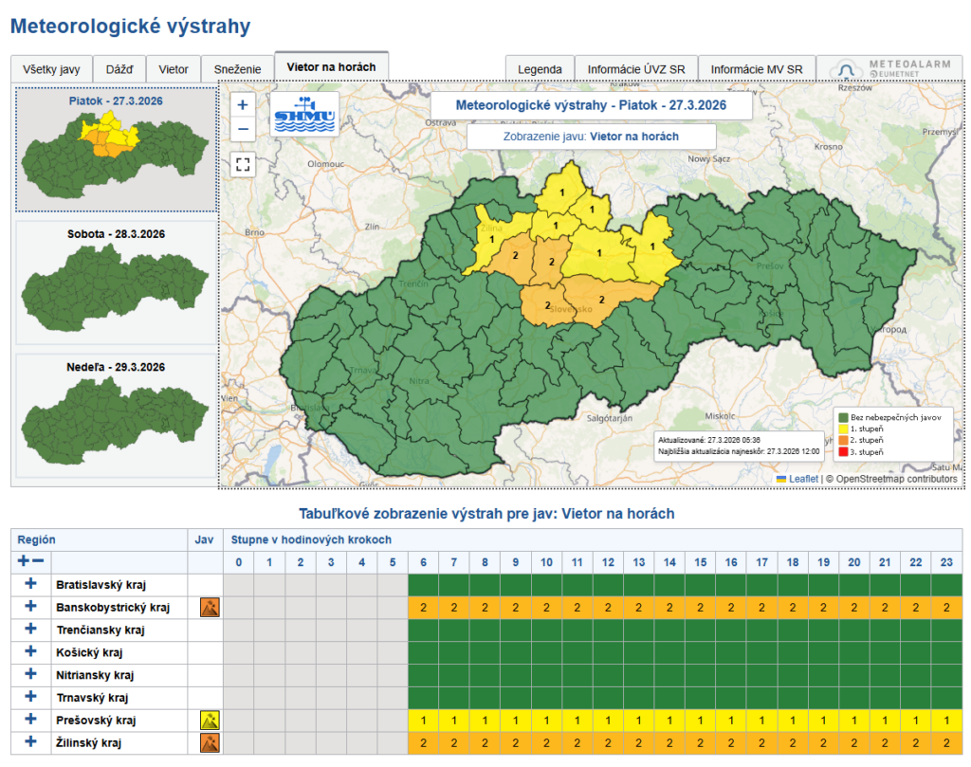Open the Všetky javy tab
Image resolution: width=971 pixels, height=767 pixels.
[52, 68]
